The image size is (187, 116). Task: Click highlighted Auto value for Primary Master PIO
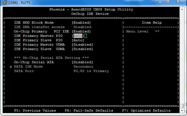pyautogui.click(x=78, y=36)
